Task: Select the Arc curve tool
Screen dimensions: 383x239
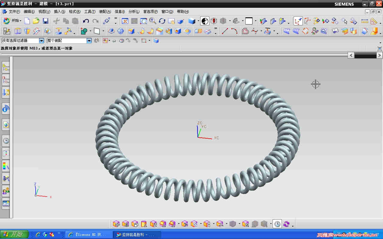Action: [x=234, y=31]
